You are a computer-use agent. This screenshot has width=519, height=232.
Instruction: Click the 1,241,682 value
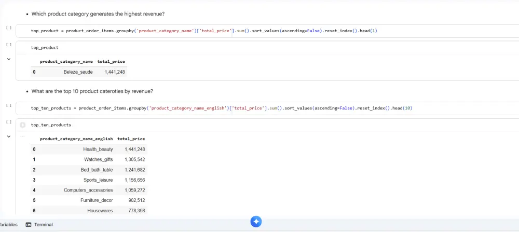135,170
